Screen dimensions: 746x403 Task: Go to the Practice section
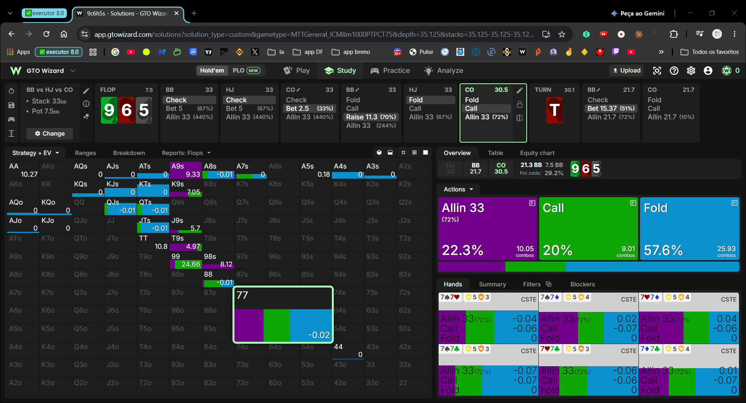coord(390,71)
